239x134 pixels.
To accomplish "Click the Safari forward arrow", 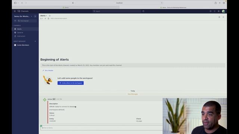I will click(x=26, y=3).
